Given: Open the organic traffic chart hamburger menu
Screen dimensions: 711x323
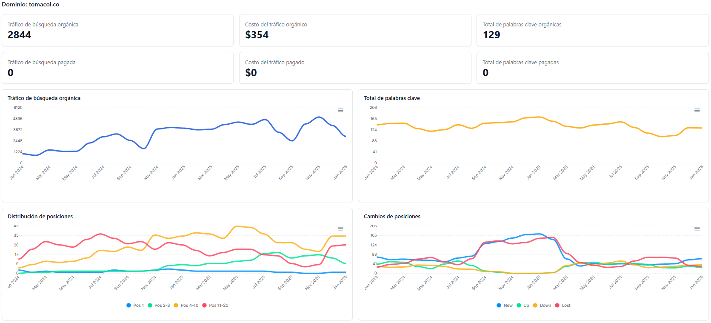Looking at the screenshot, I should (x=340, y=110).
